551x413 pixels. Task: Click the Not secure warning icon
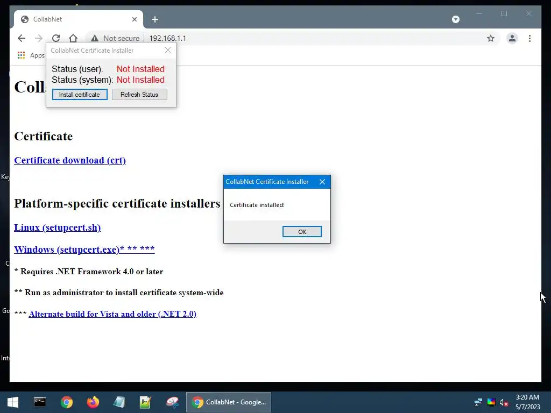(95, 38)
